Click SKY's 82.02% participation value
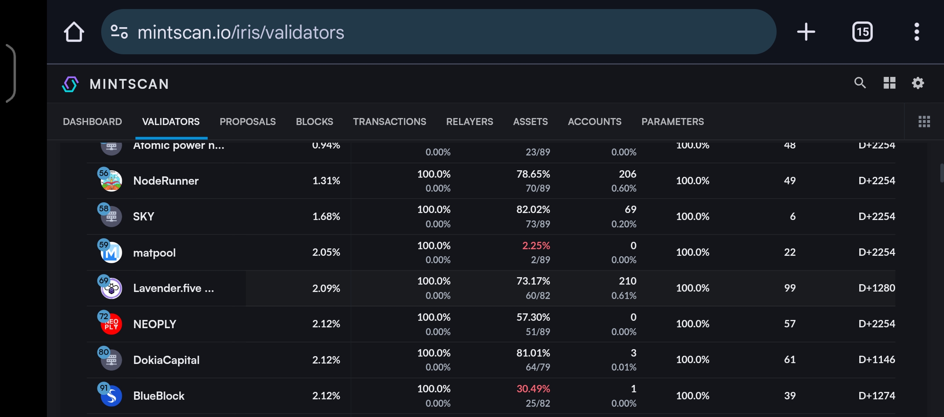 click(533, 209)
